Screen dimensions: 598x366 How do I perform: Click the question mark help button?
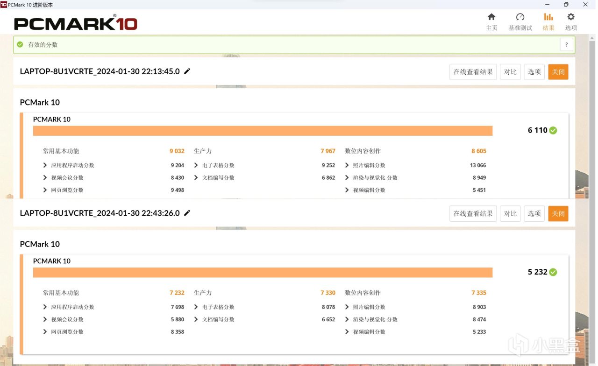[566, 45]
